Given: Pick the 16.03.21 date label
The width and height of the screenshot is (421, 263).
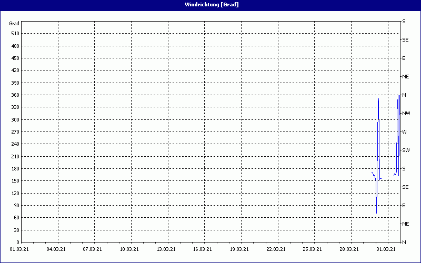Looking at the screenshot, I should 202,249.
